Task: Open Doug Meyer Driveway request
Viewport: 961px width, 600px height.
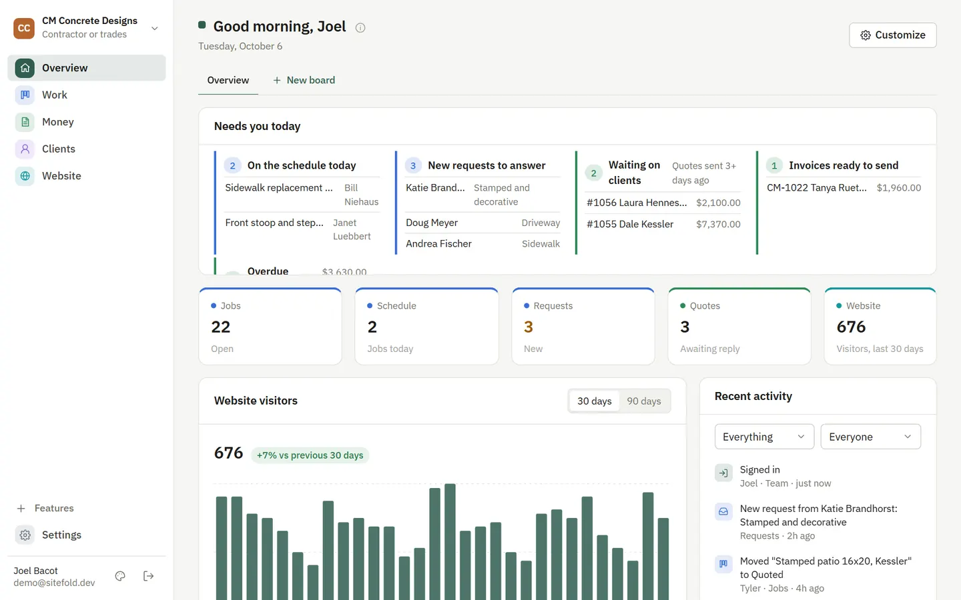Action: point(483,223)
